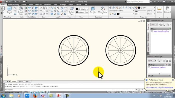This screenshot has width=175, height=98.
Task: Click Learn about Sheet Sets link
Action: pos(161,31)
